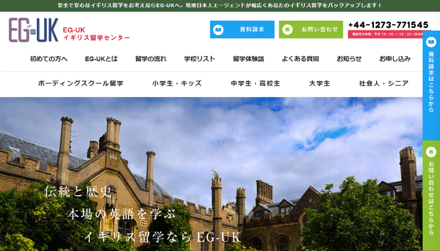The width and height of the screenshot is (440, 251).
Task: Click the お問い合わせはこちらから side banner
Action: point(431,196)
